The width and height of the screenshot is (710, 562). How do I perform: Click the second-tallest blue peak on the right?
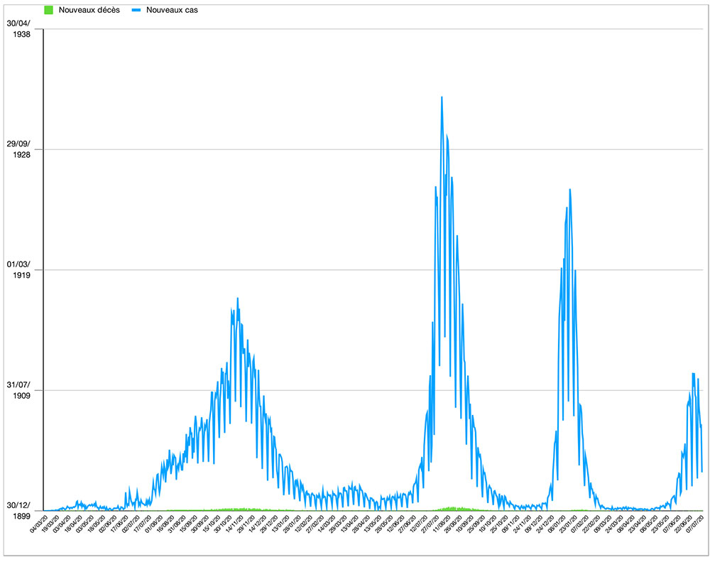point(569,190)
